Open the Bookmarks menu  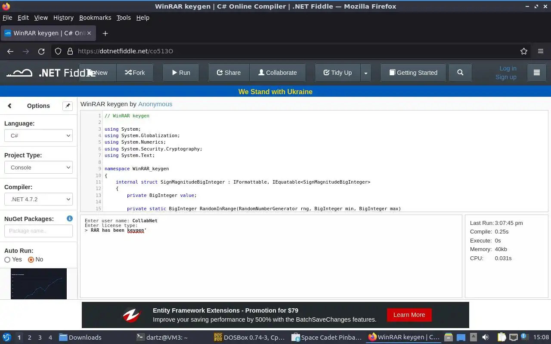[x=95, y=18]
